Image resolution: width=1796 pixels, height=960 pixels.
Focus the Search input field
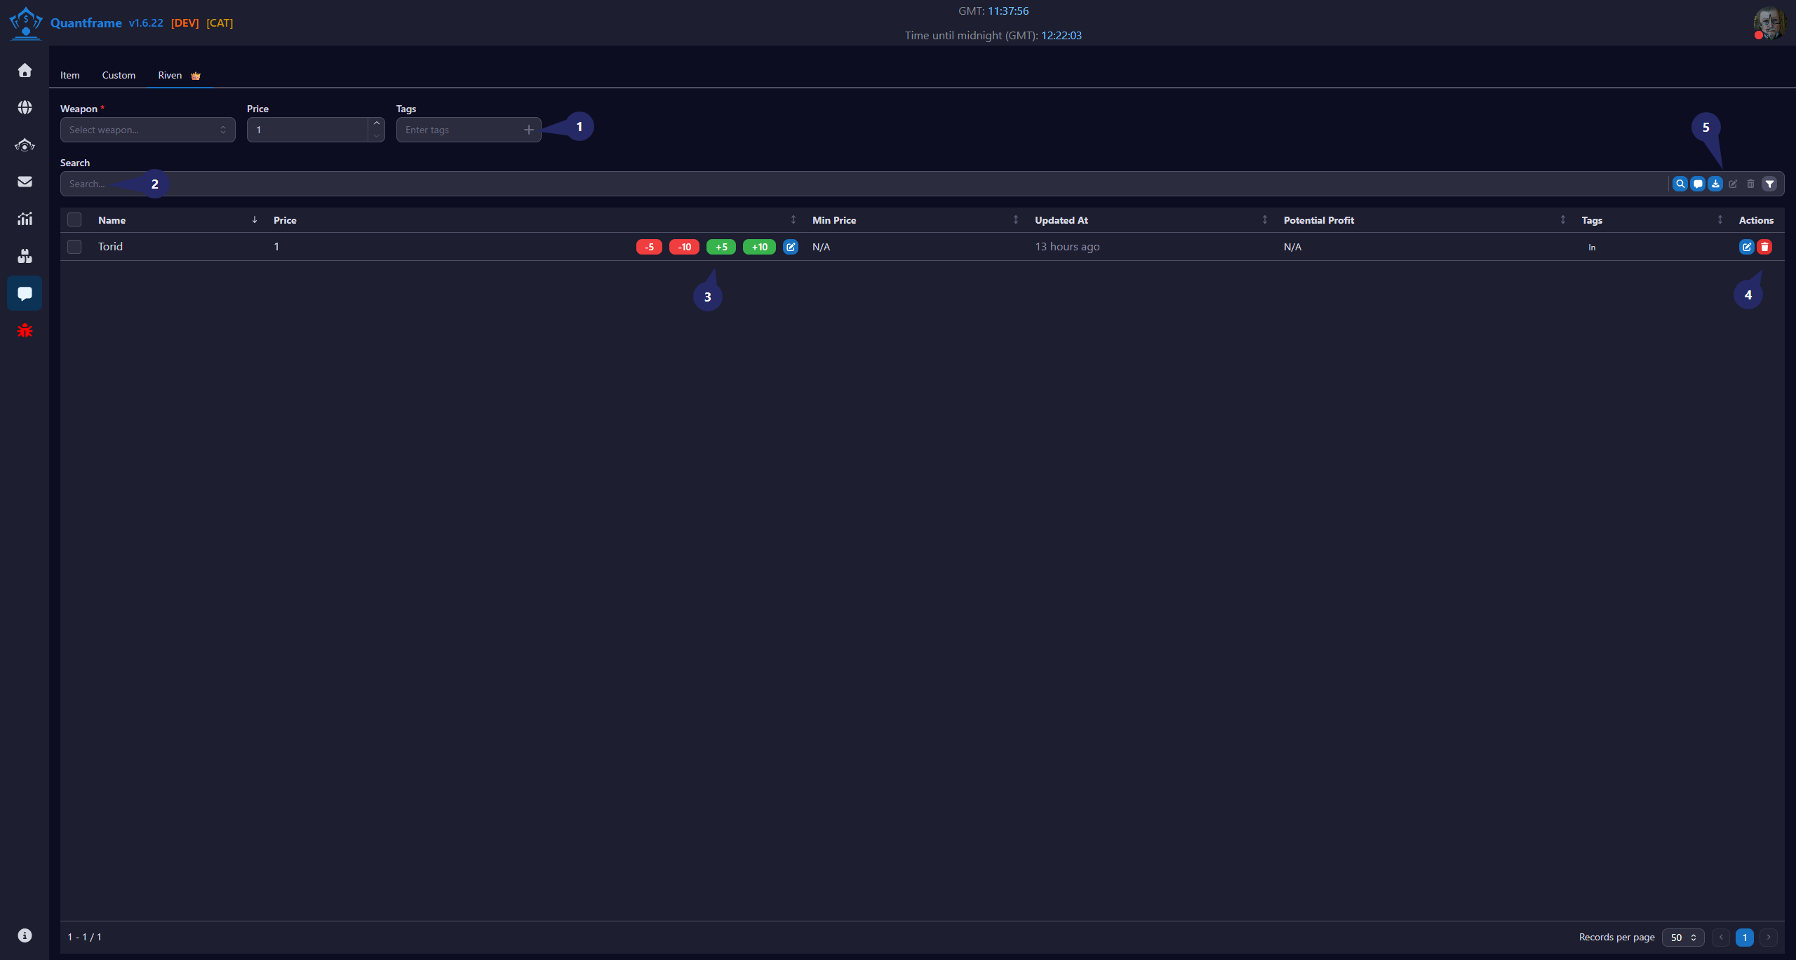(x=863, y=184)
